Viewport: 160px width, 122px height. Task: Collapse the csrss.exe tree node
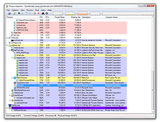[7, 38]
